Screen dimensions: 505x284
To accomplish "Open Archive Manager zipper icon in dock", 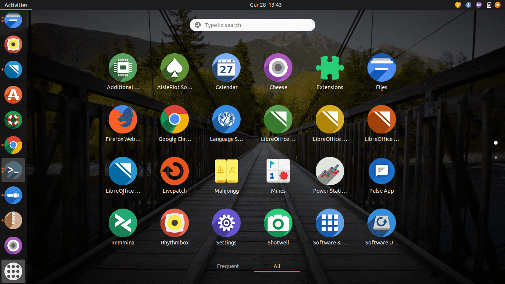I will (x=13, y=220).
